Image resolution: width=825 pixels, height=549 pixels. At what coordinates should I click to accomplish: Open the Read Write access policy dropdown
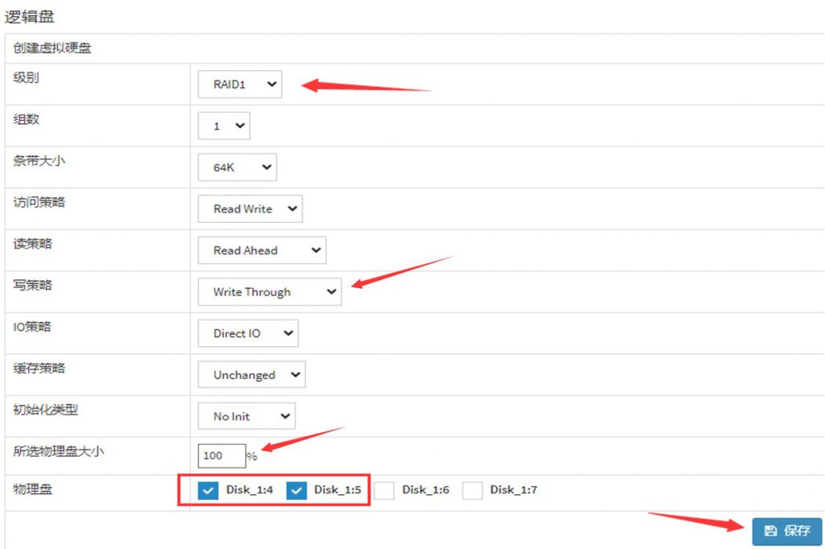[250, 208]
